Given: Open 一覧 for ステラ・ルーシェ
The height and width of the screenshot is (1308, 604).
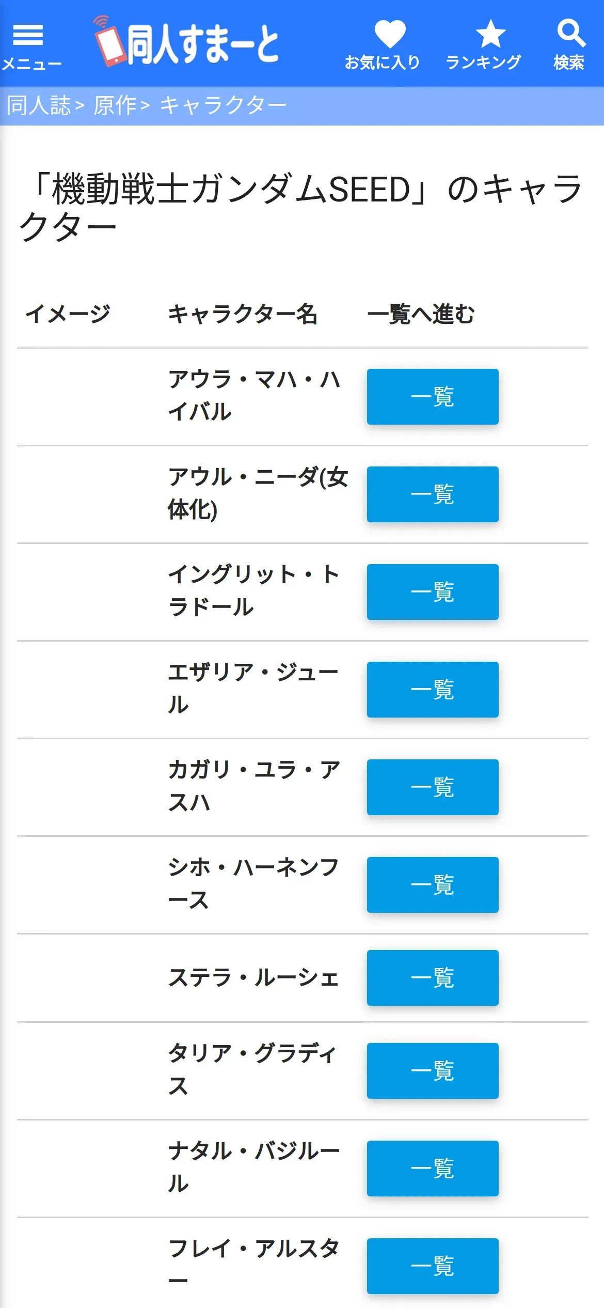Looking at the screenshot, I should tap(433, 978).
